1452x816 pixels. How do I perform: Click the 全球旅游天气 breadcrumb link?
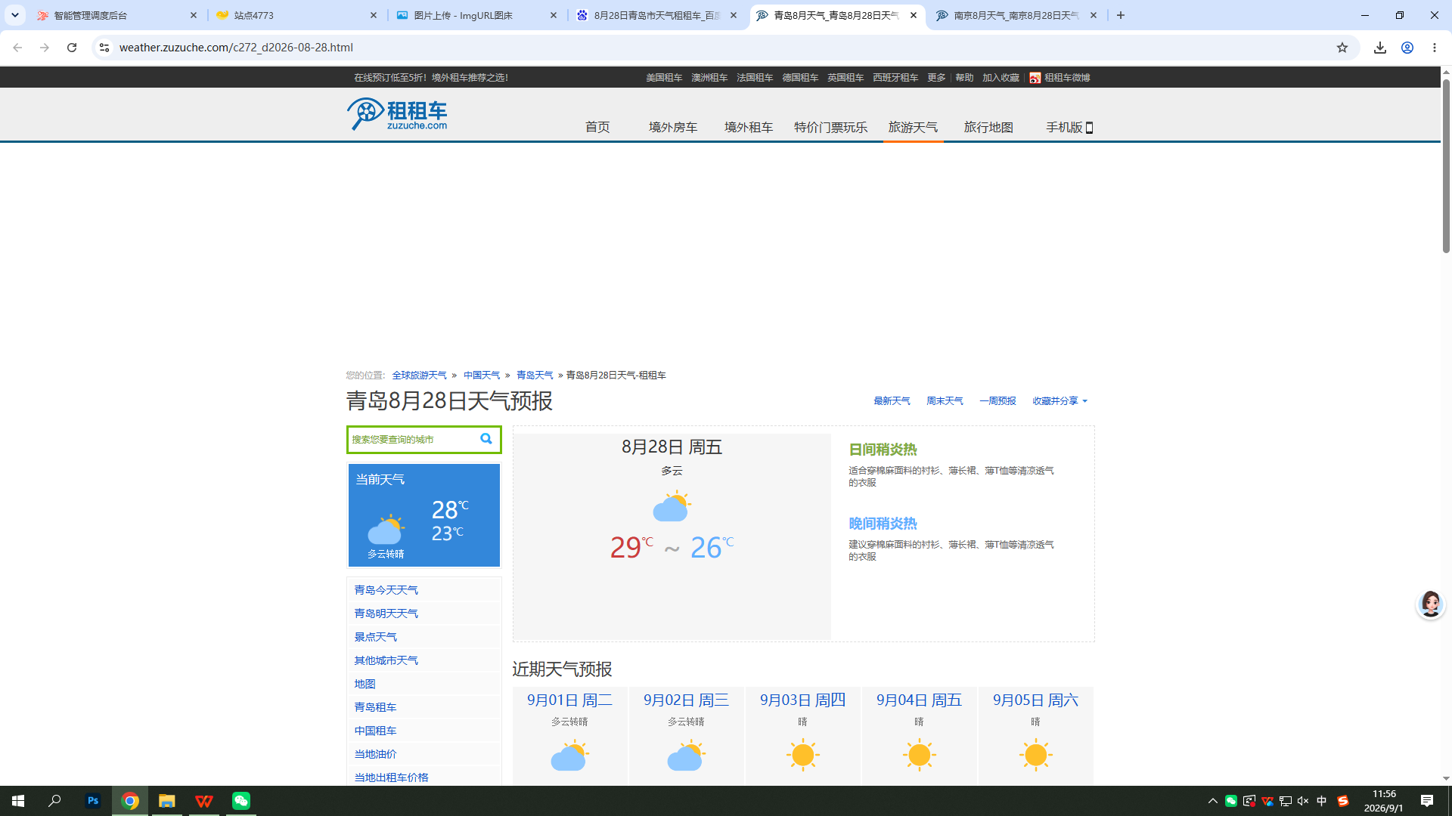419,376
